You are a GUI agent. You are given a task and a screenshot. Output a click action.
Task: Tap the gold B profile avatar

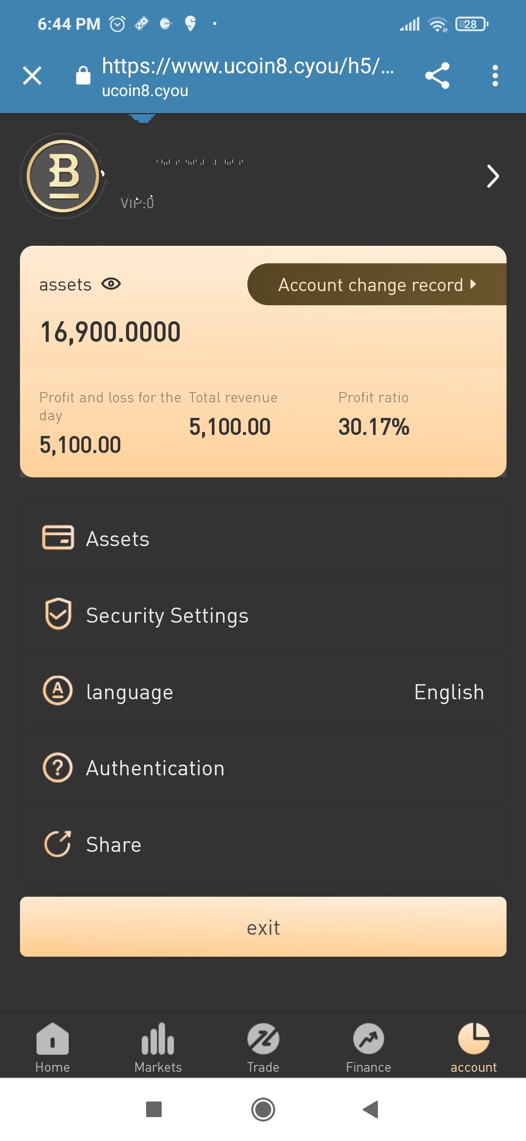pyautogui.click(x=63, y=176)
